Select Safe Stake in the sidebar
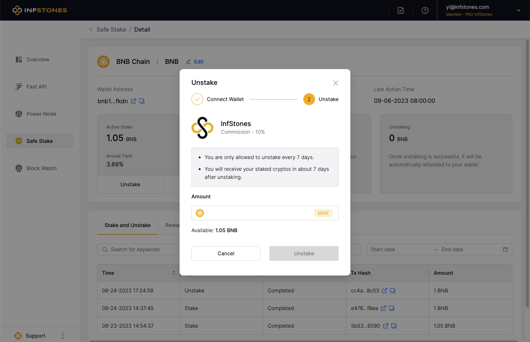Image resolution: width=530 pixels, height=342 pixels. pyautogui.click(x=40, y=141)
